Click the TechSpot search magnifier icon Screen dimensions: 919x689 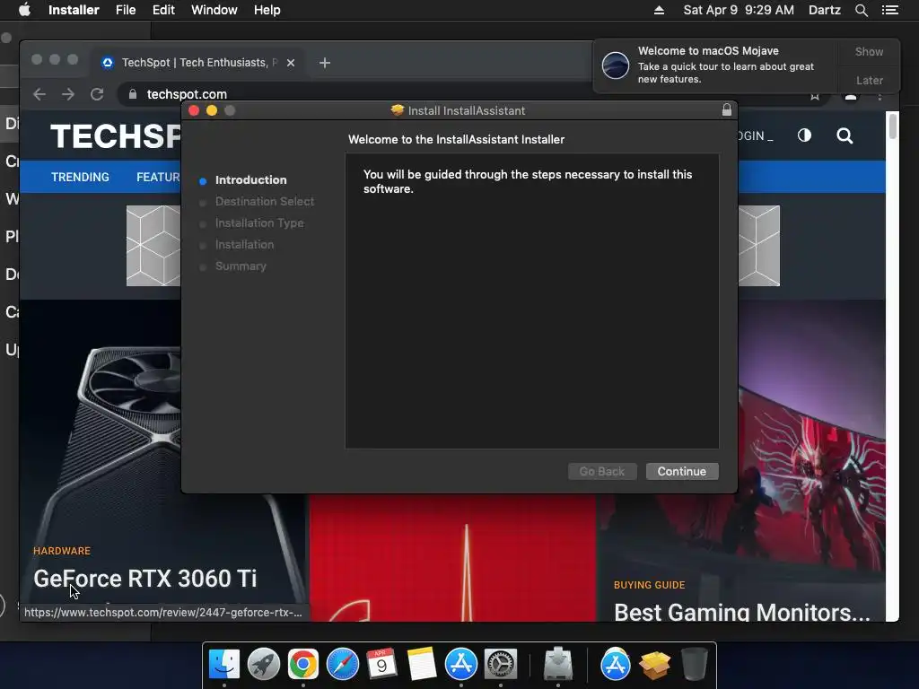click(x=845, y=136)
